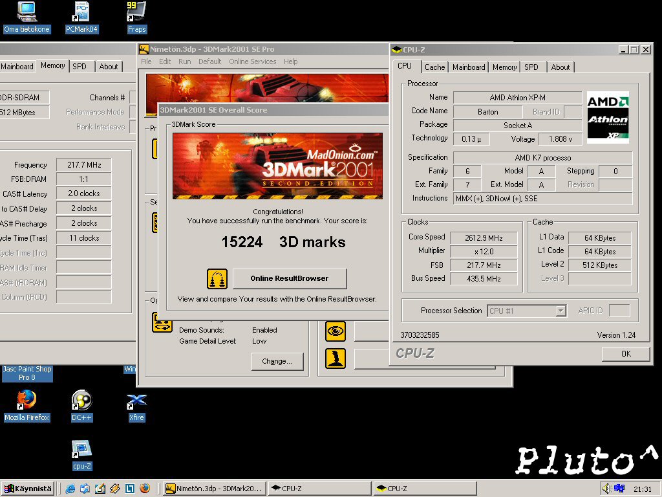The width and height of the screenshot is (662, 497).
Task: Click the Package Socket A field
Action: coord(518,126)
